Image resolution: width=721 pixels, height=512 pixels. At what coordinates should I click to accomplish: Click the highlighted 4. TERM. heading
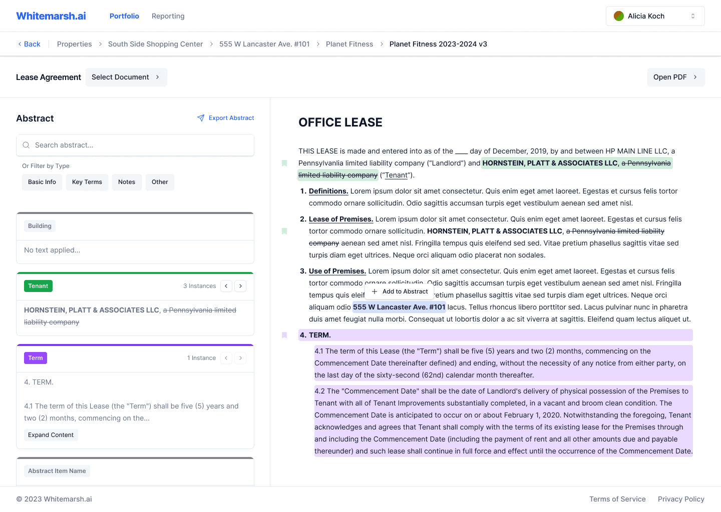click(x=496, y=335)
